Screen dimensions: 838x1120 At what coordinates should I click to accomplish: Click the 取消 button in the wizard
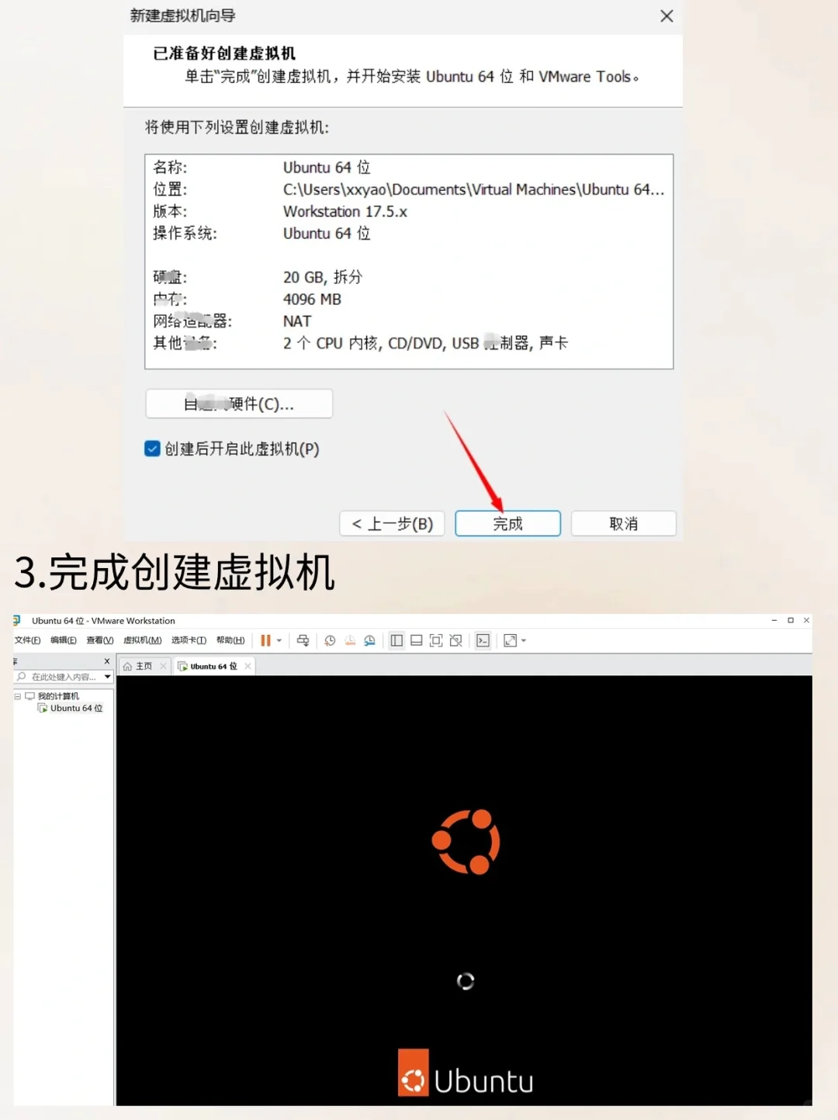623,523
